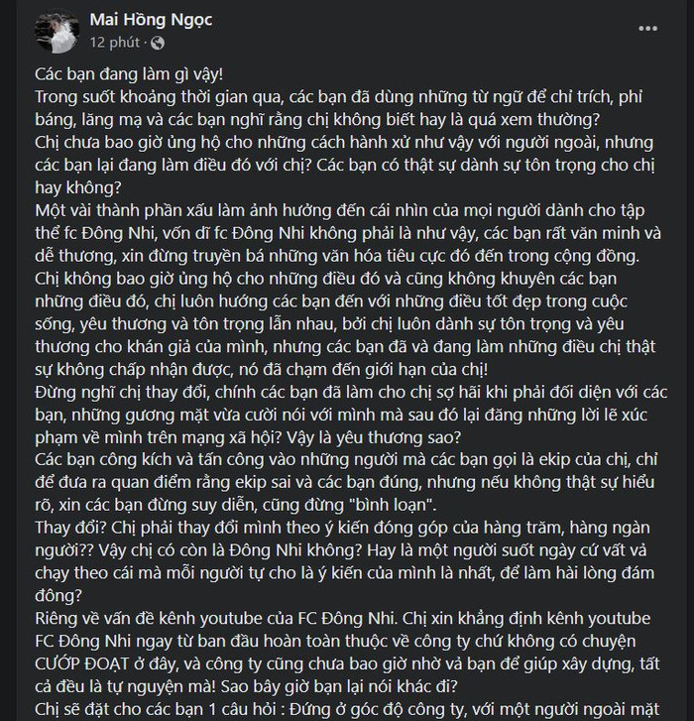This screenshot has width=694, height=721.
Task: Click the line starting "phạm về mình trên mạng xã hội"
Action: (x=248, y=437)
